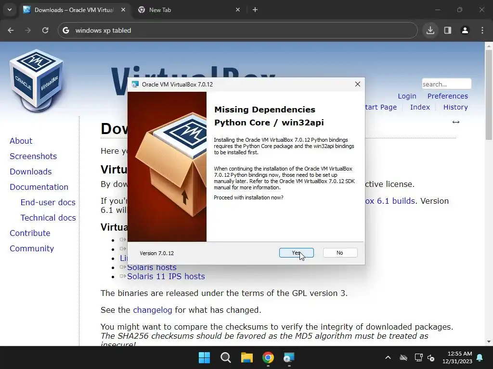Click the muted volume tray icon

[x=431, y=357]
